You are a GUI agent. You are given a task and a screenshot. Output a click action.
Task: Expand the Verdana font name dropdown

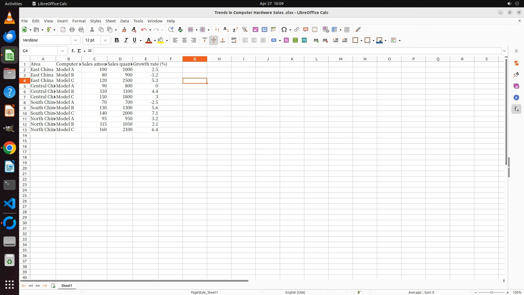click(x=76, y=40)
